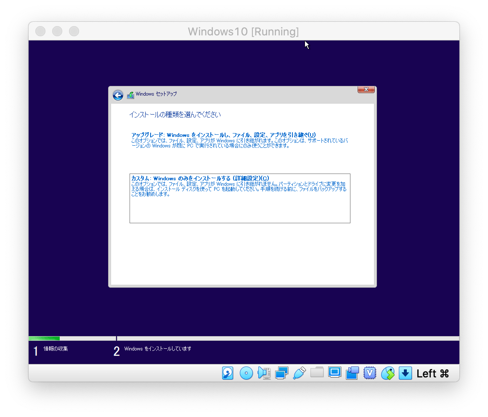Click the video recording status icon
488x417 pixels.
point(352,373)
